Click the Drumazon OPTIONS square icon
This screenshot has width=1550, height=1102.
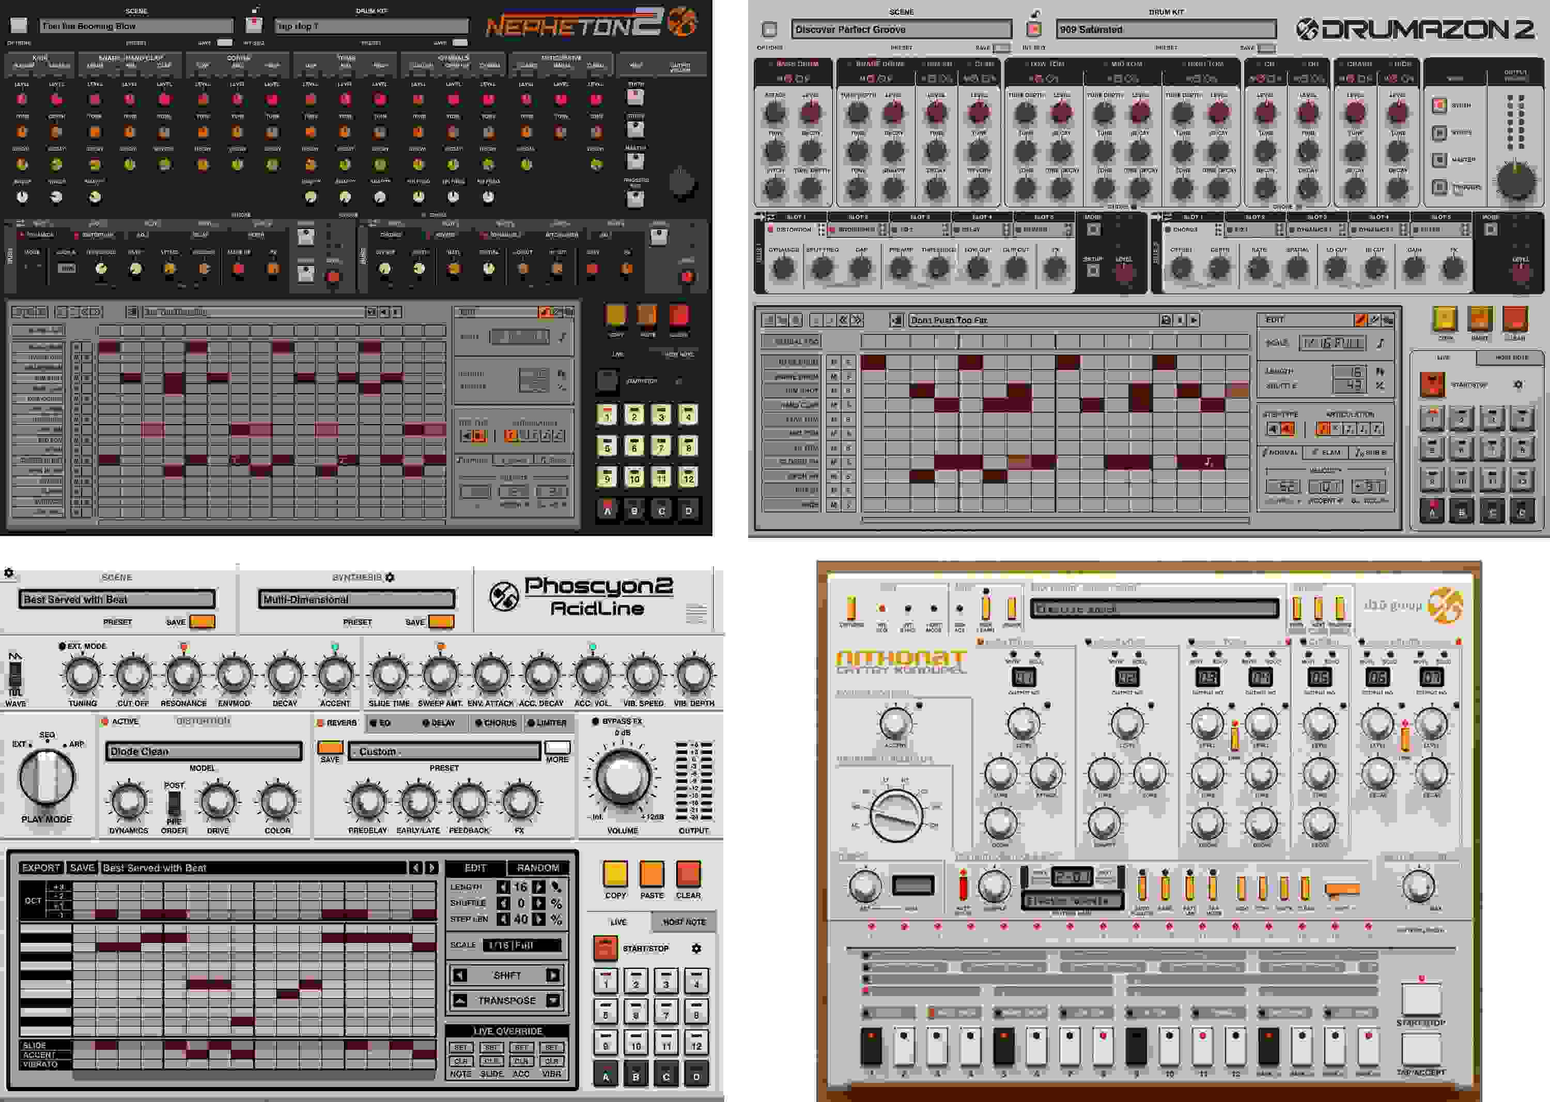(x=769, y=30)
